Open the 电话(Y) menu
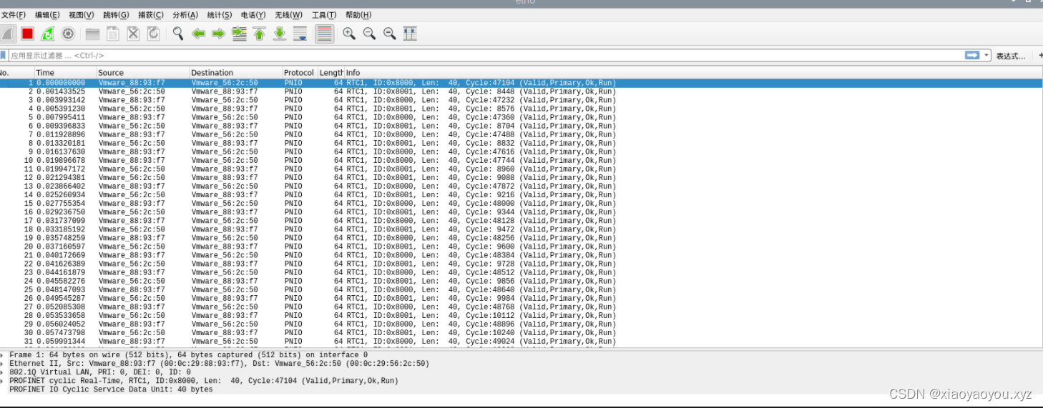1043x408 pixels. [253, 15]
